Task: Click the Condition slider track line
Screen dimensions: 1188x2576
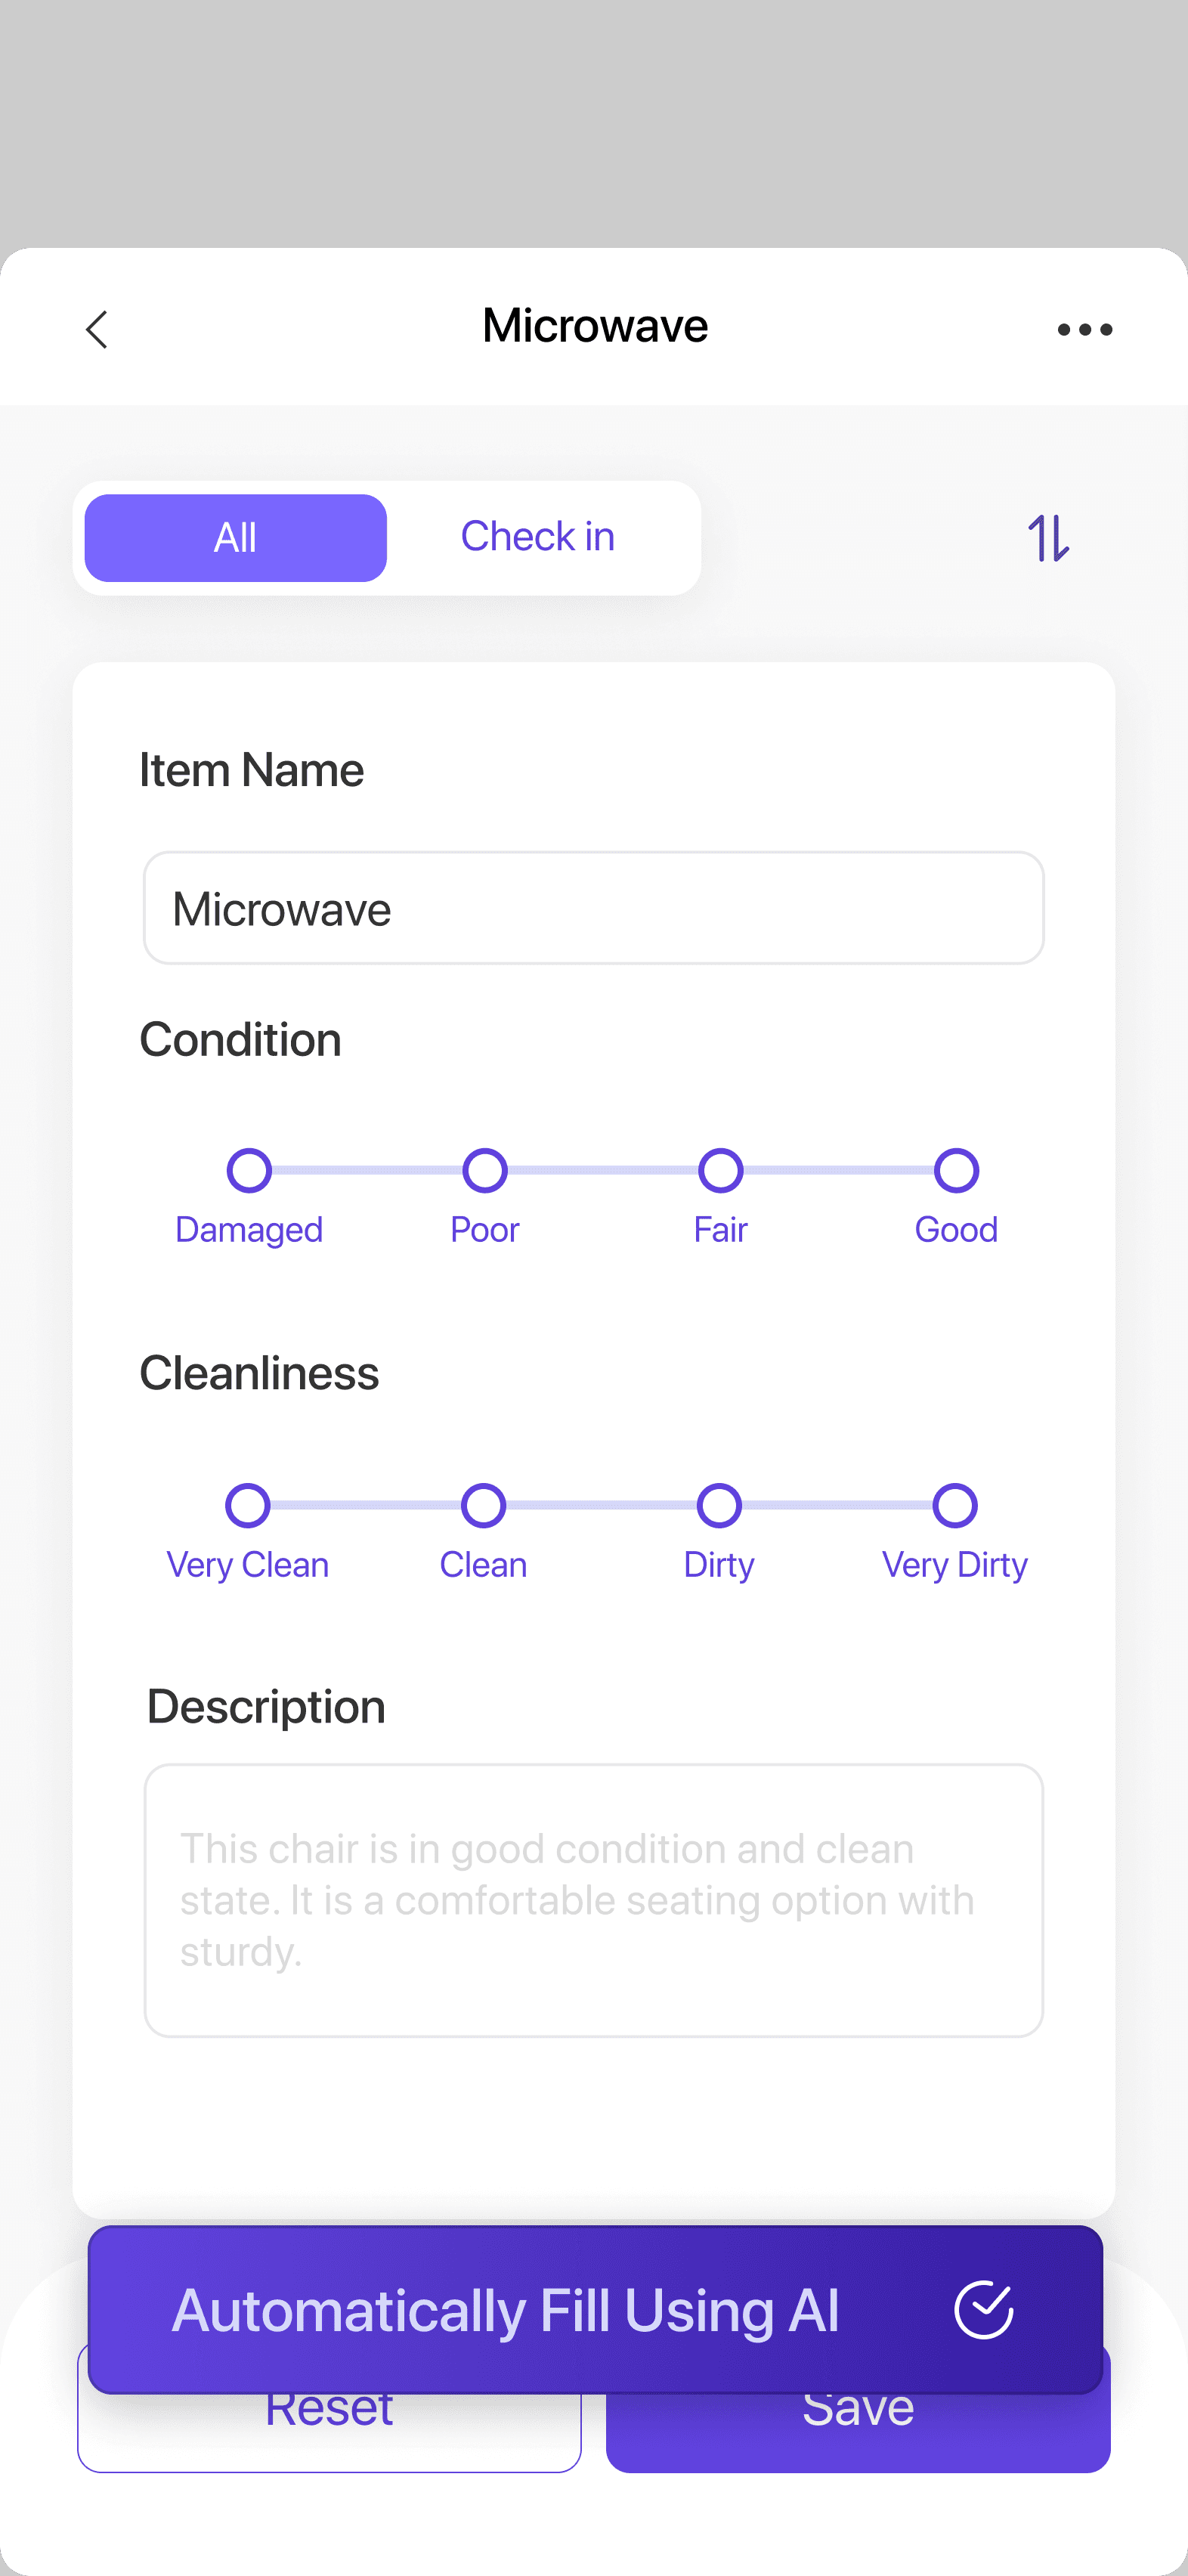Action: (603, 1170)
